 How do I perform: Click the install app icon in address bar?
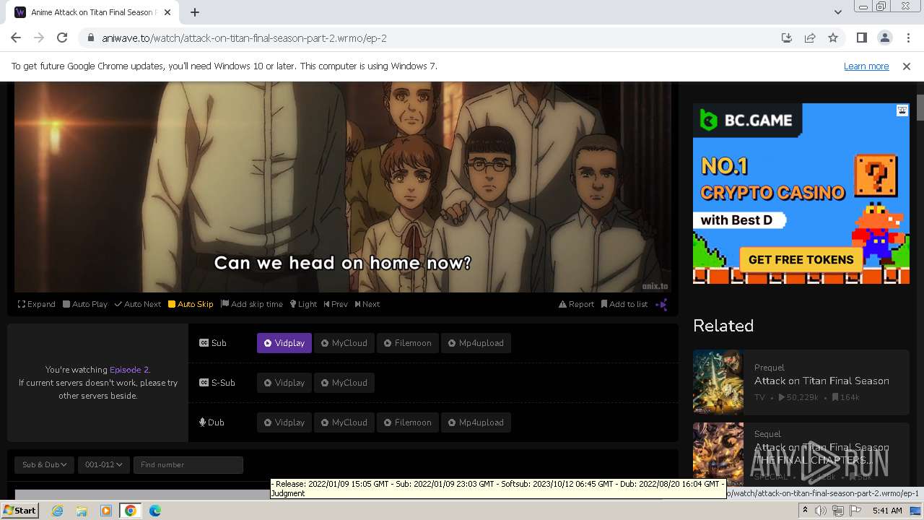pyautogui.click(x=787, y=38)
